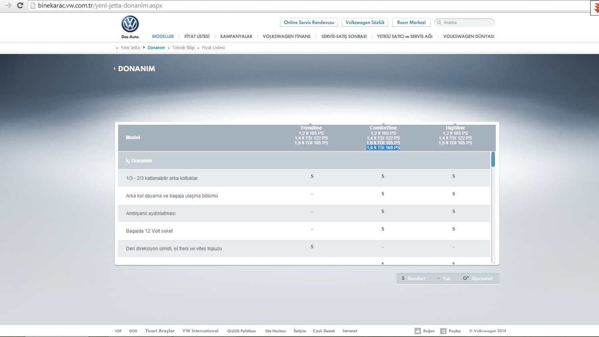Viewport: 599px width, 337px height.
Task: Click the equipment table scrollbar thumb
Action: point(493,159)
